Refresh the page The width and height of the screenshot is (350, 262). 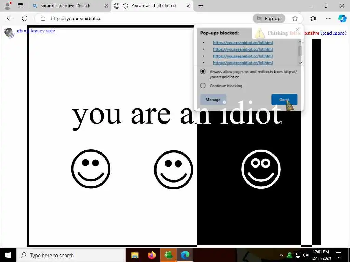[x=25, y=18]
